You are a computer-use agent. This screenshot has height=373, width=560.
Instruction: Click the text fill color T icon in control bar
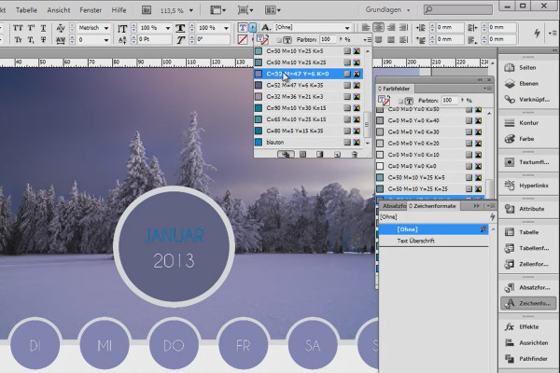[243, 27]
